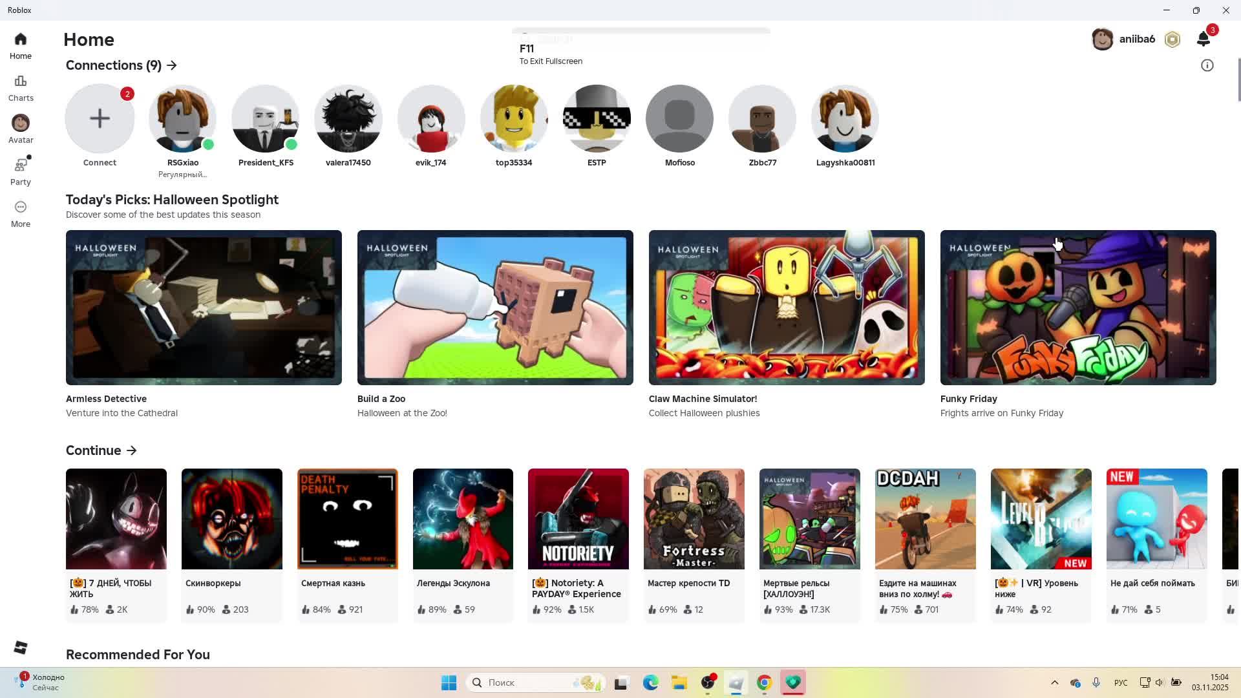Open the Avatar editor in sidebar
The image size is (1241, 698).
click(21, 129)
